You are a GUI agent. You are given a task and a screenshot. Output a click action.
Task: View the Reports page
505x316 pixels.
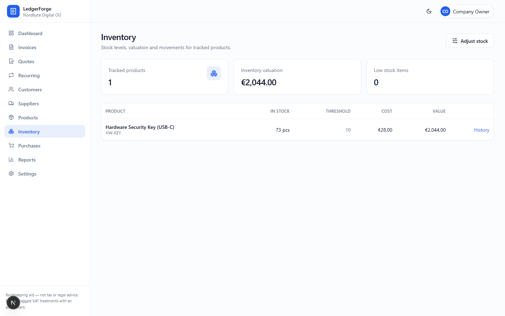45,159
